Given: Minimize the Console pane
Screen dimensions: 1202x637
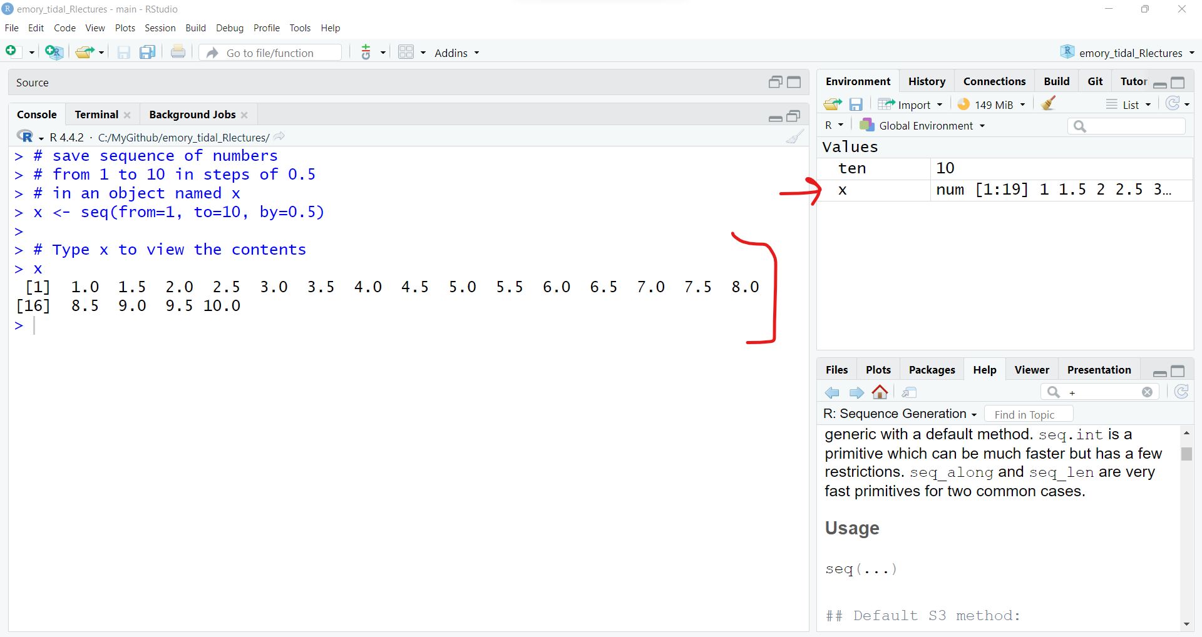Looking at the screenshot, I should click(775, 116).
